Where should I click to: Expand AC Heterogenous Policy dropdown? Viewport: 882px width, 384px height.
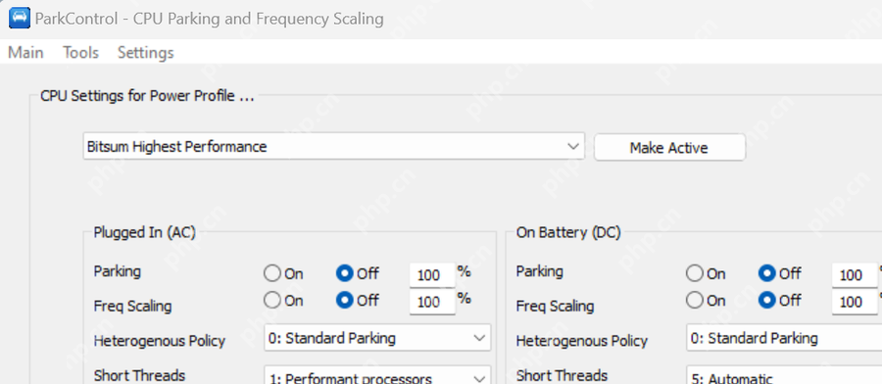(377, 338)
